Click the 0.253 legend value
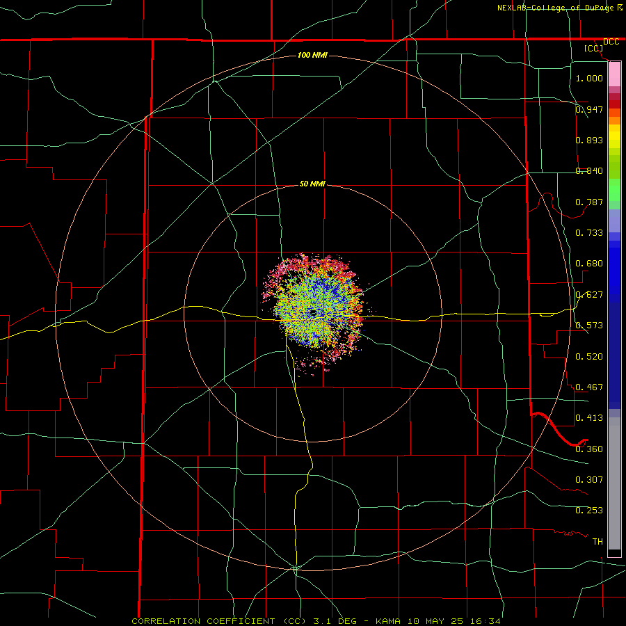Viewport: 626px width, 626px height. [589, 511]
